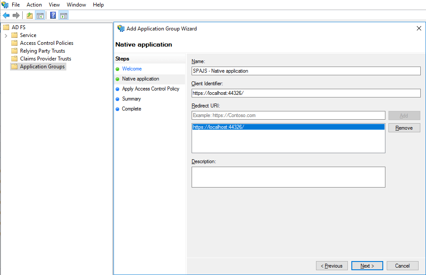Open the Action menu
This screenshot has height=275, width=426.
34,5
